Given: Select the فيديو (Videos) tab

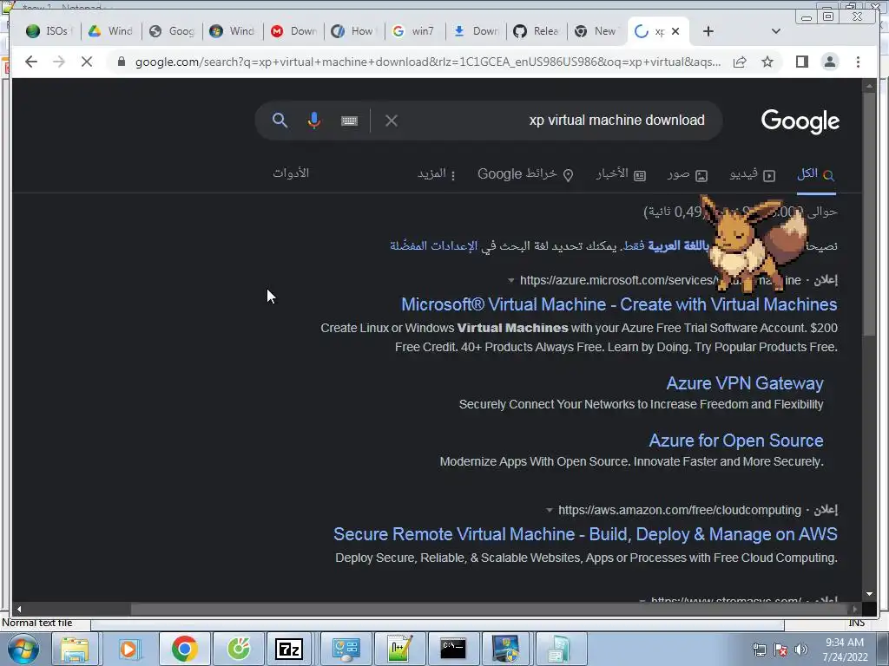Looking at the screenshot, I should coord(752,174).
